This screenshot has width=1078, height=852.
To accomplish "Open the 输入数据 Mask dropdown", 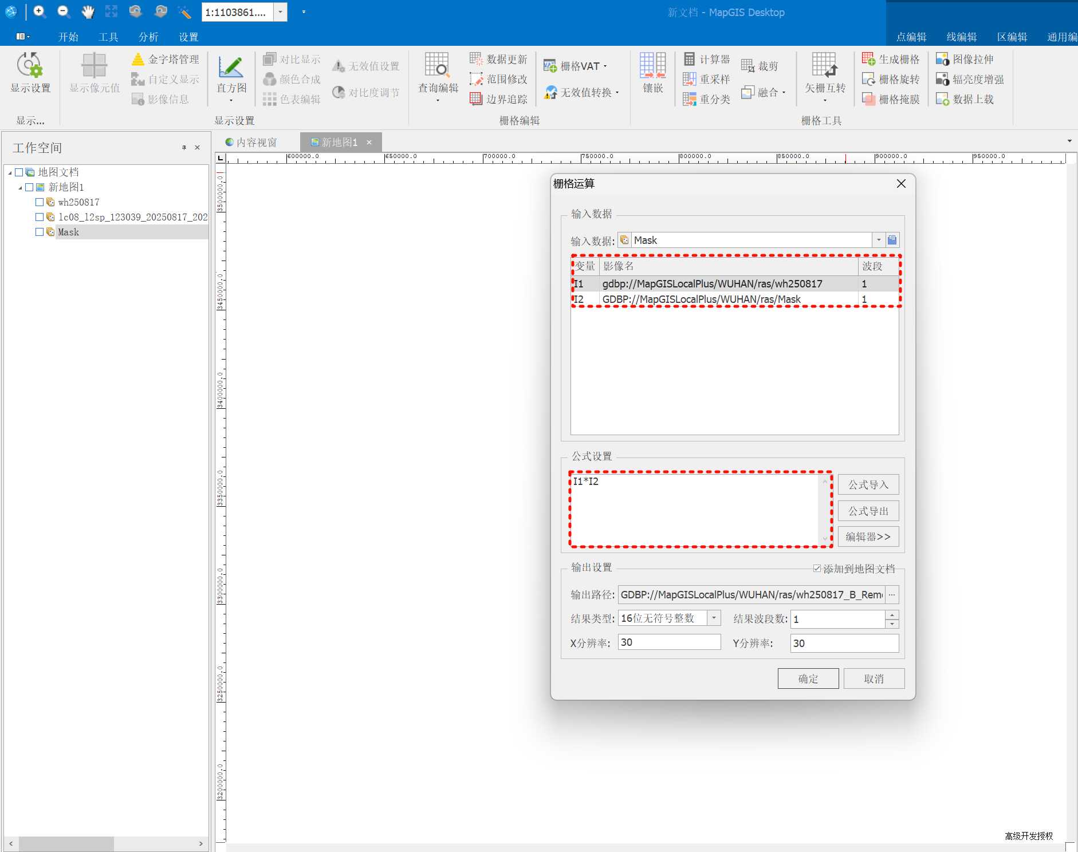I will [879, 240].
